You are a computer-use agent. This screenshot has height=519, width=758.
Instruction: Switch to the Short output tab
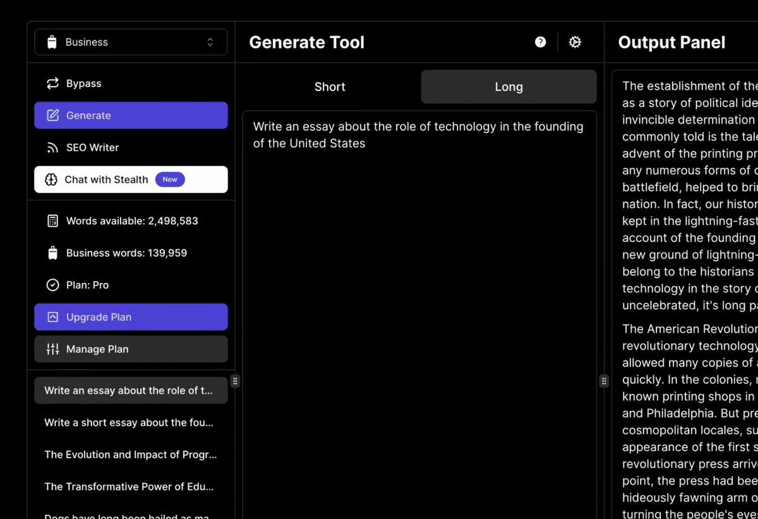(330, 86)
